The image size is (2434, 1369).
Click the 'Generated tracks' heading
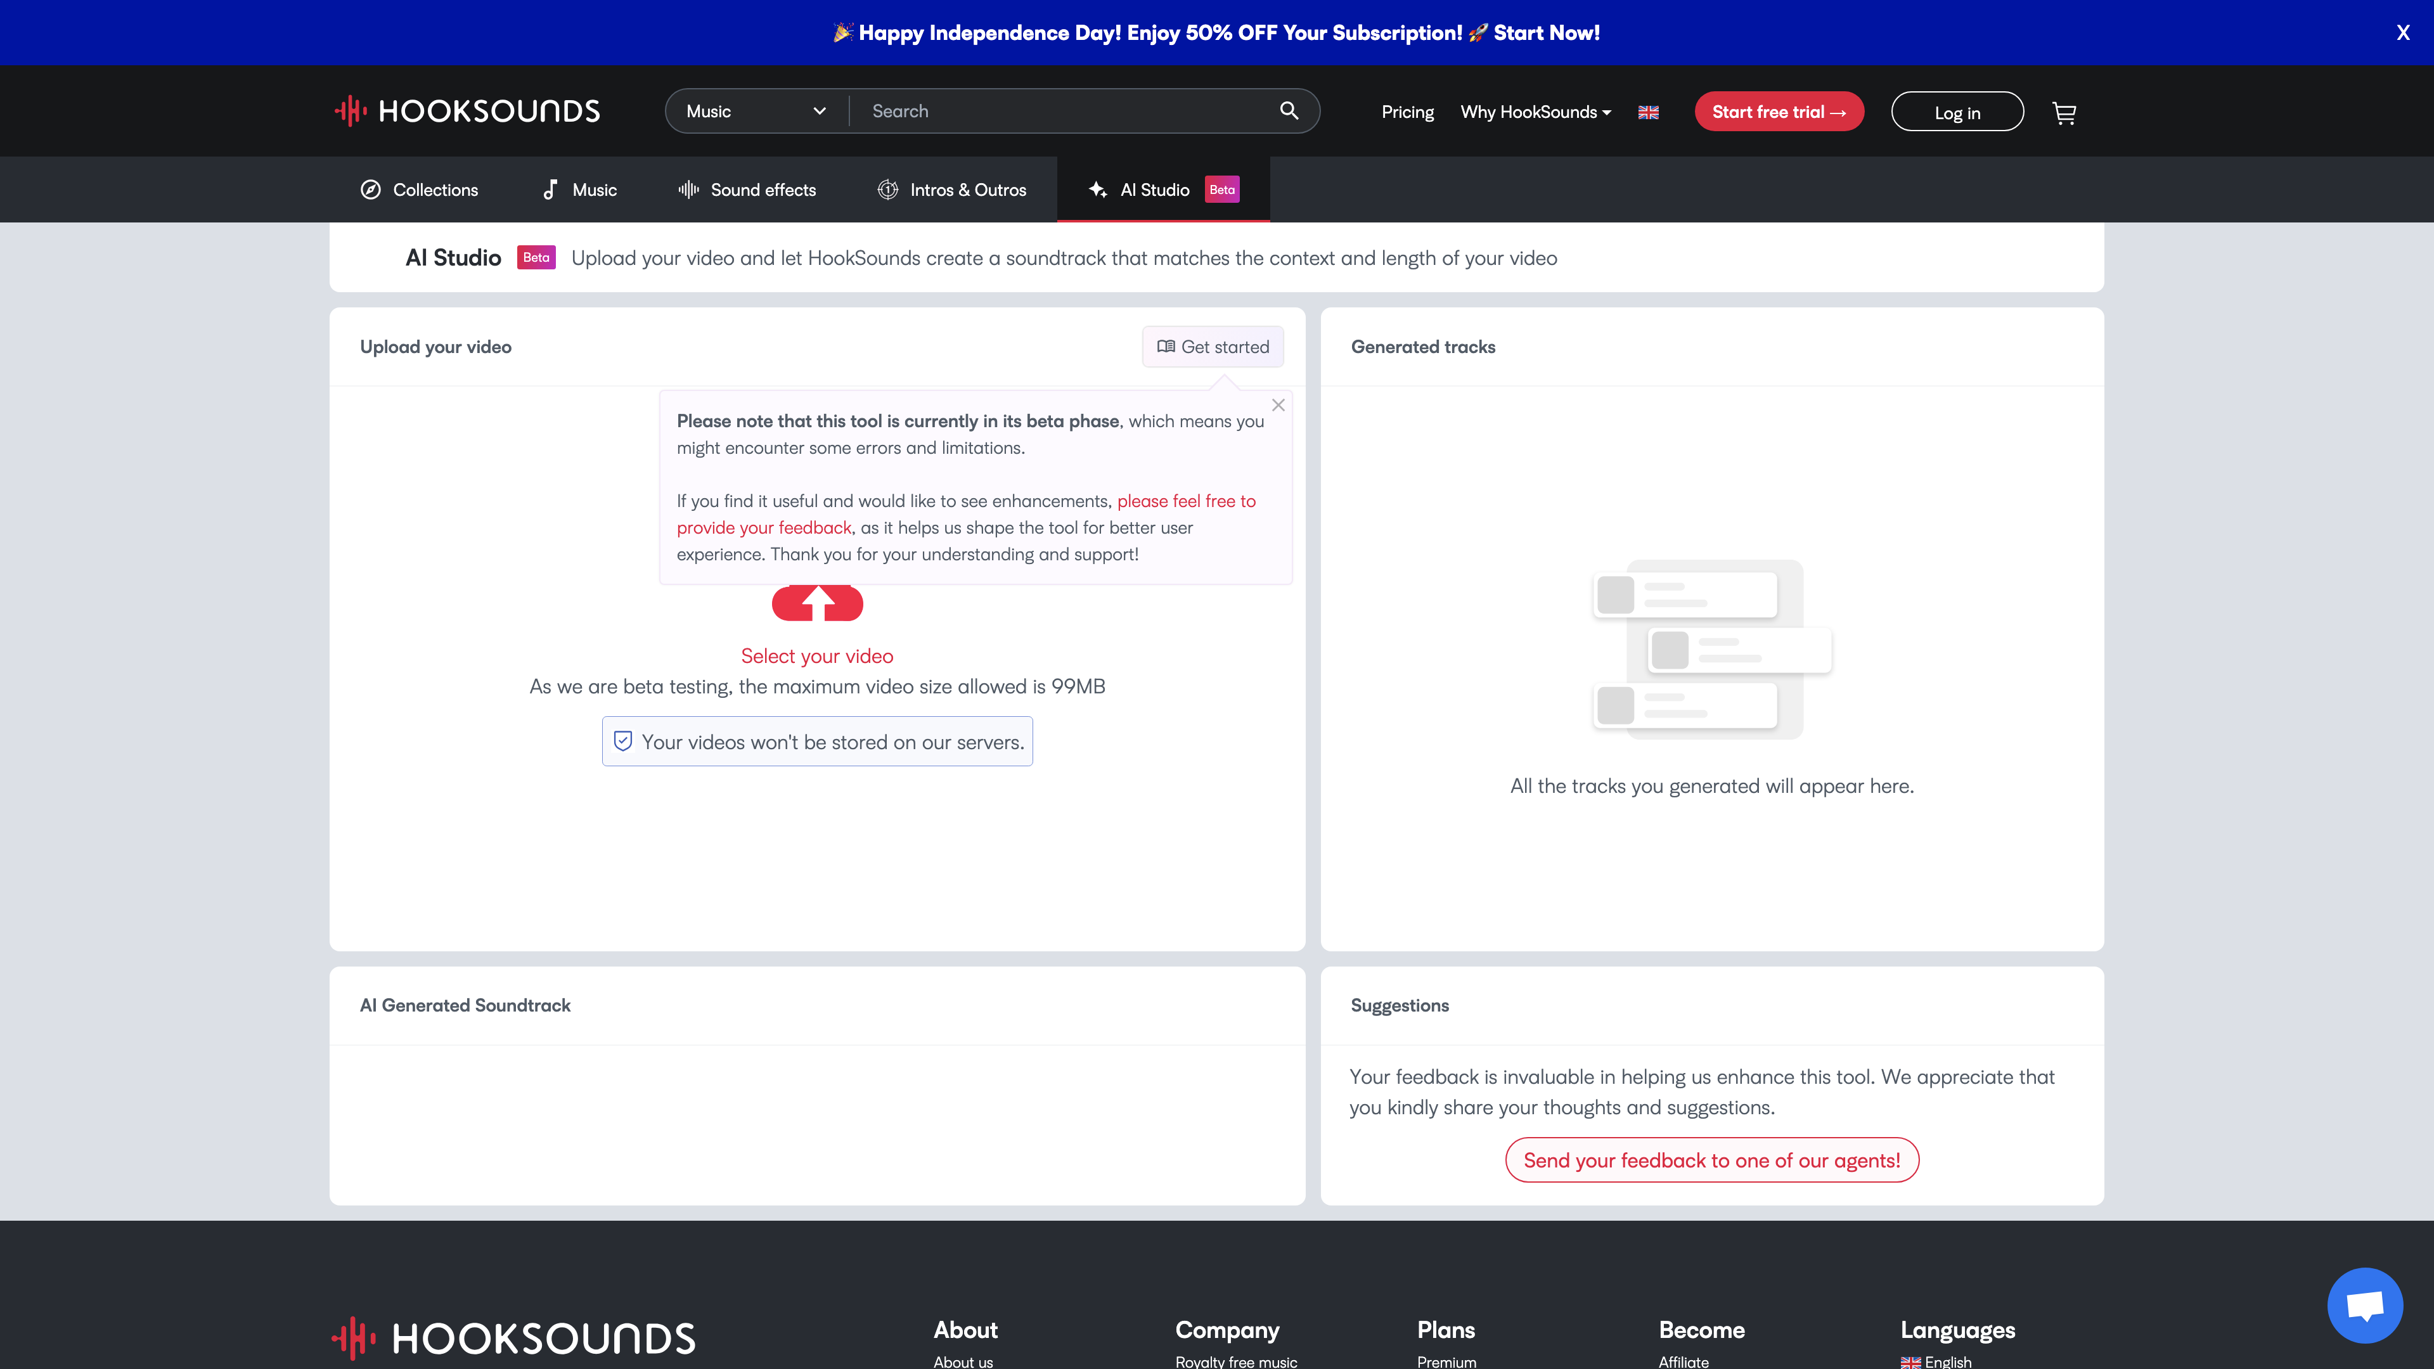(1423, 347)
